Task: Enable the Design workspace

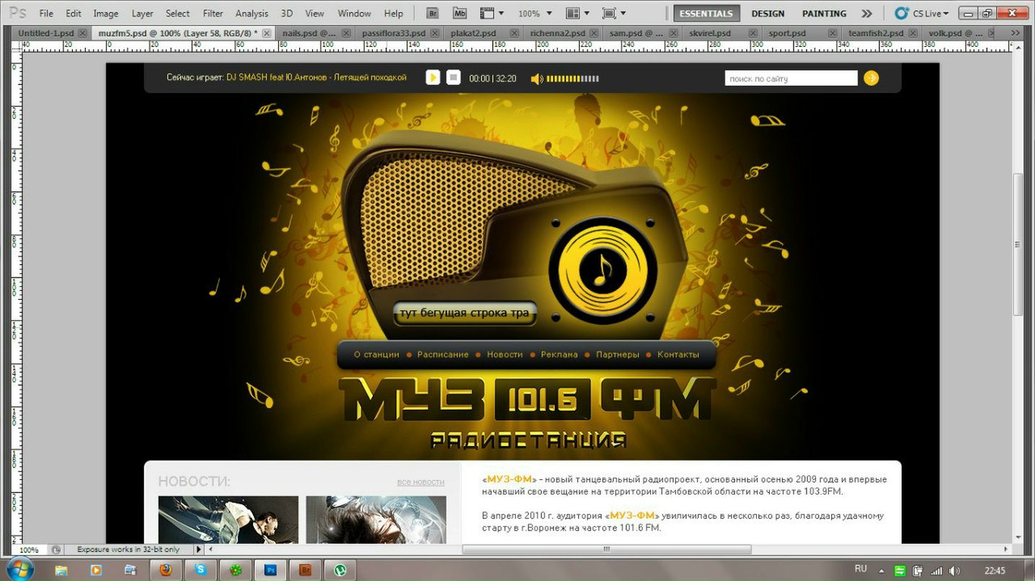Action: (767, 13)
